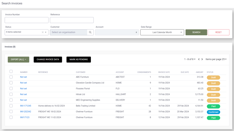
Task: Select the Hitrak Ltd row checkbox
Action: pyautogui.click(x=11, y=94)
